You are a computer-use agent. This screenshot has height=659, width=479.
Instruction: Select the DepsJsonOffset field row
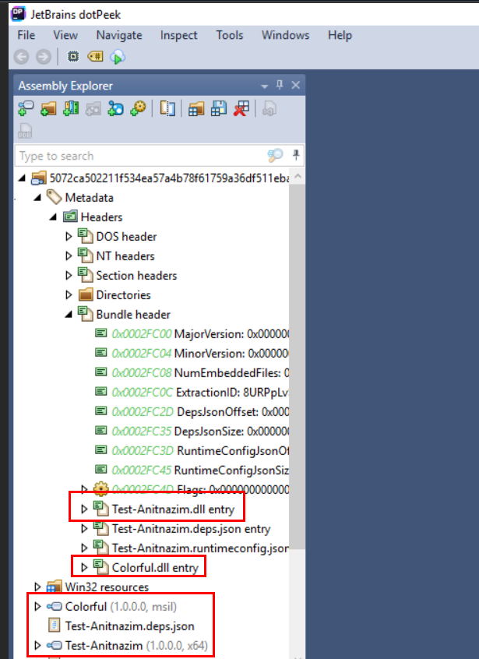[191, 411]
